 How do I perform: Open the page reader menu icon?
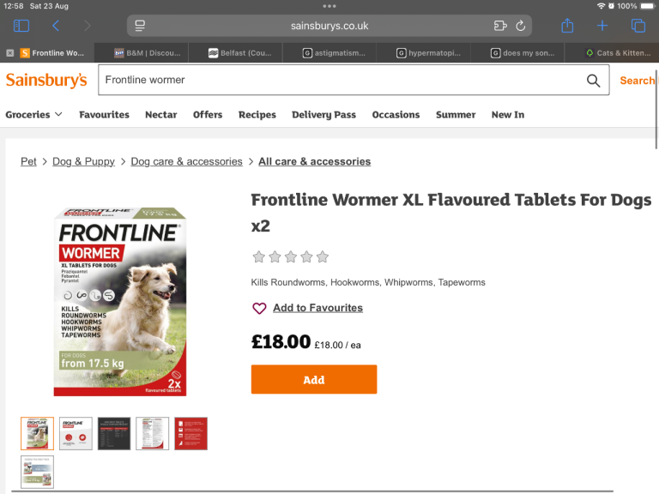pos(141,26)
